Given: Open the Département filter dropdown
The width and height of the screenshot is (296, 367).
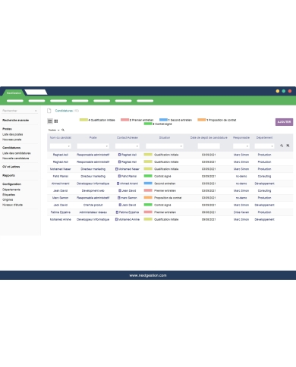Looking at the screenshot, I should [264, 146].
